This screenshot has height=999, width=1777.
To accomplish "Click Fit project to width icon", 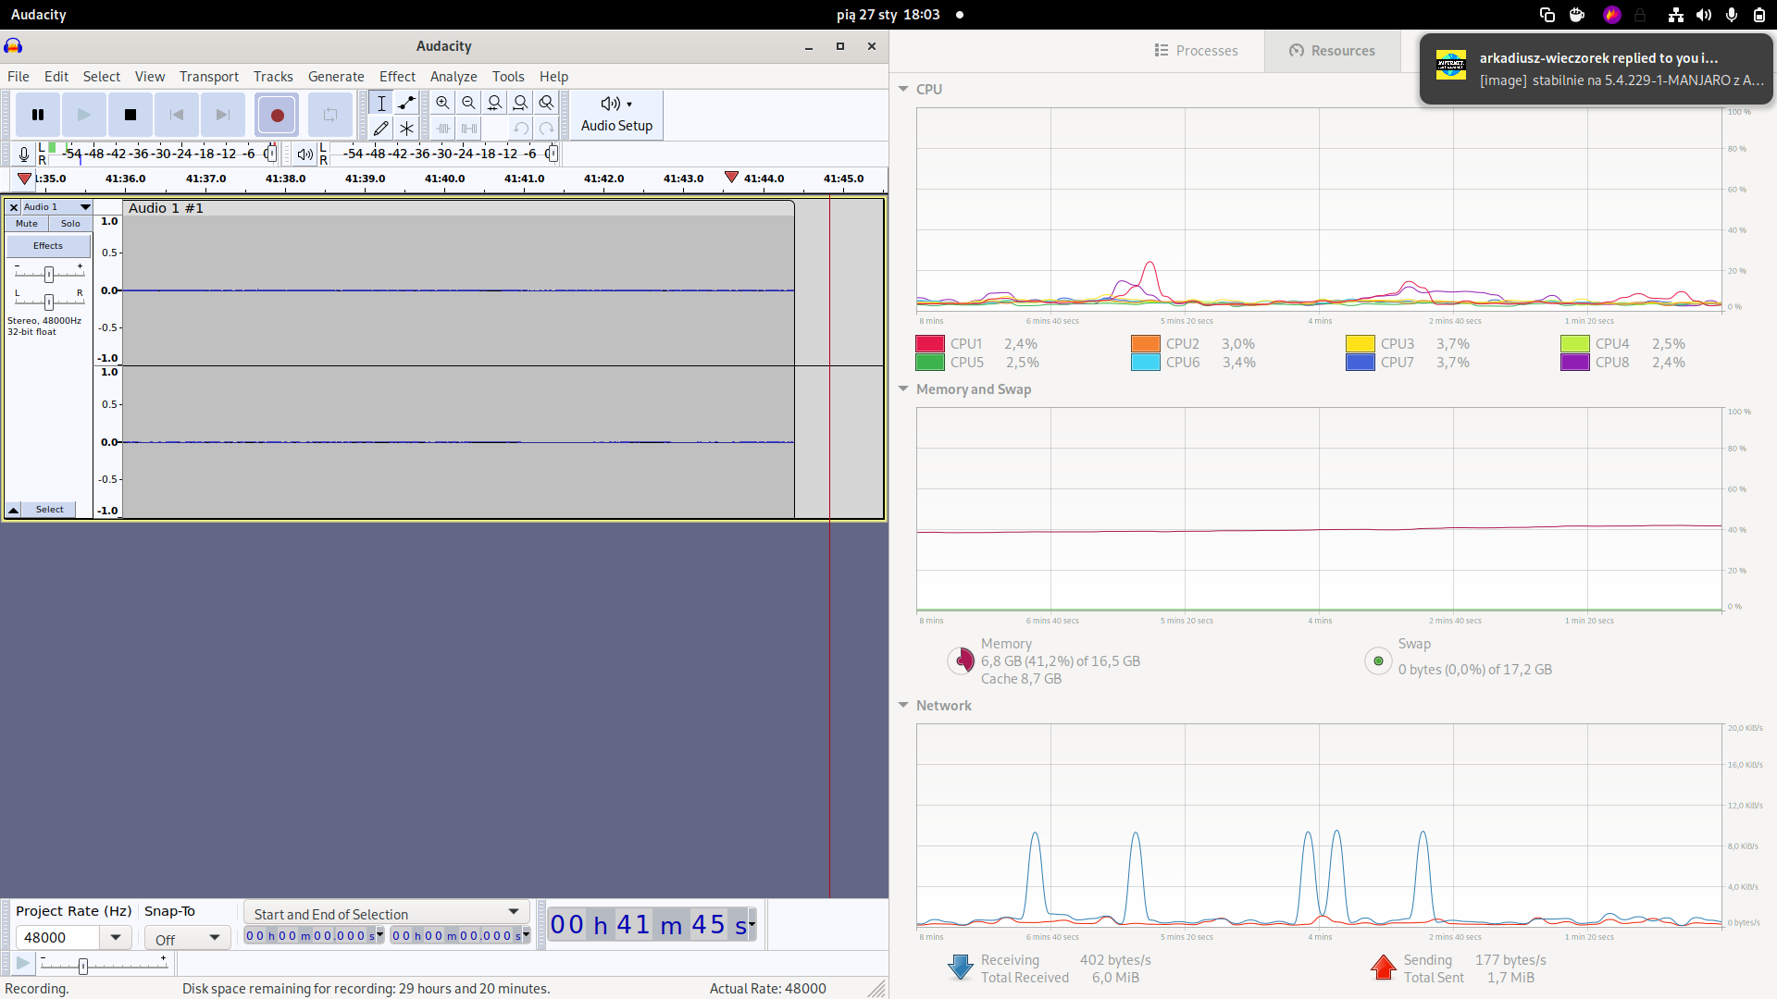I will coord(521,103).
